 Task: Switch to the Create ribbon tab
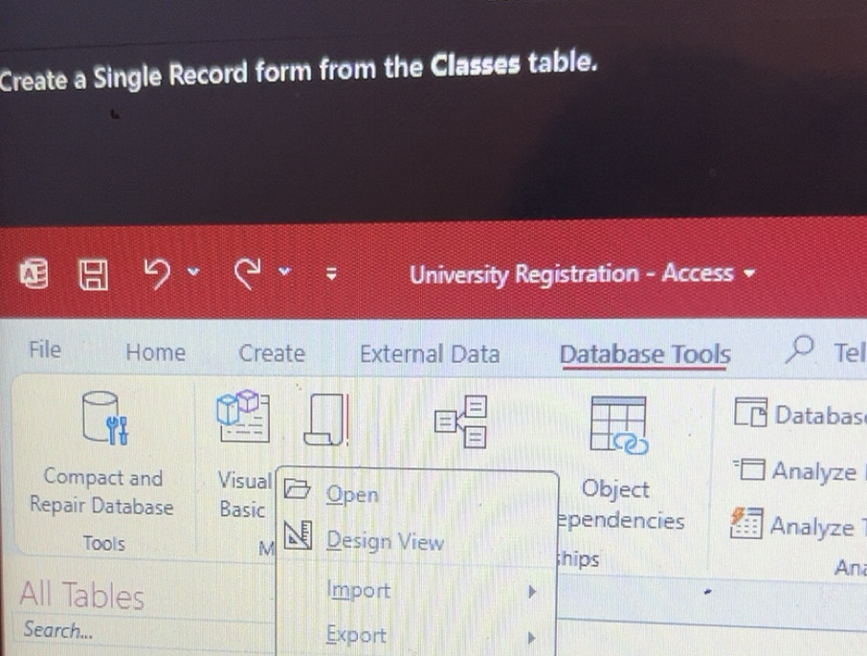(x=271, y=352)
